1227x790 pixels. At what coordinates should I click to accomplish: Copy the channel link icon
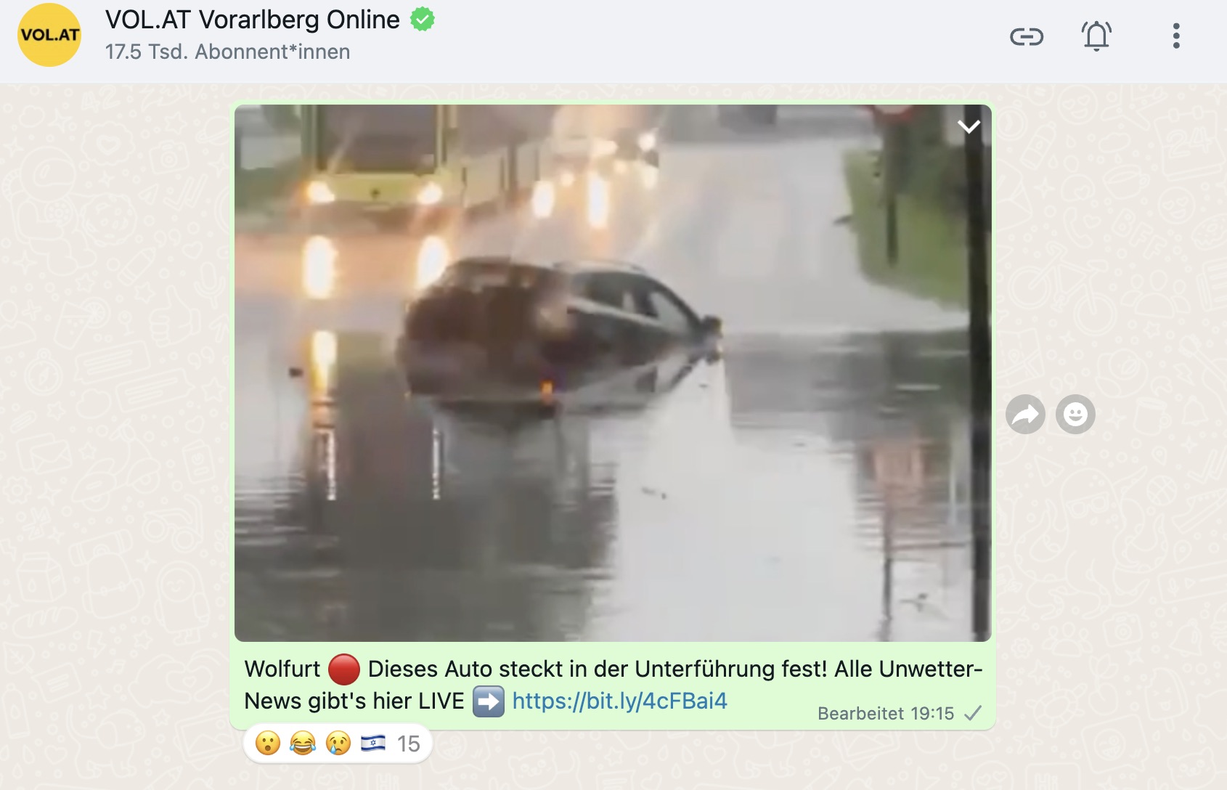(x=1027, y=36)
